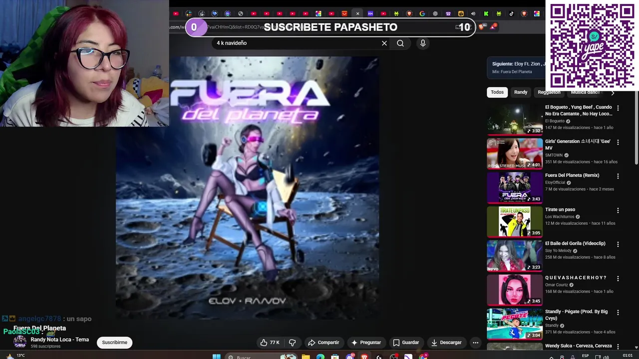
Task: Open options menu for Girls' Generation video
Action: pos(618,142)
